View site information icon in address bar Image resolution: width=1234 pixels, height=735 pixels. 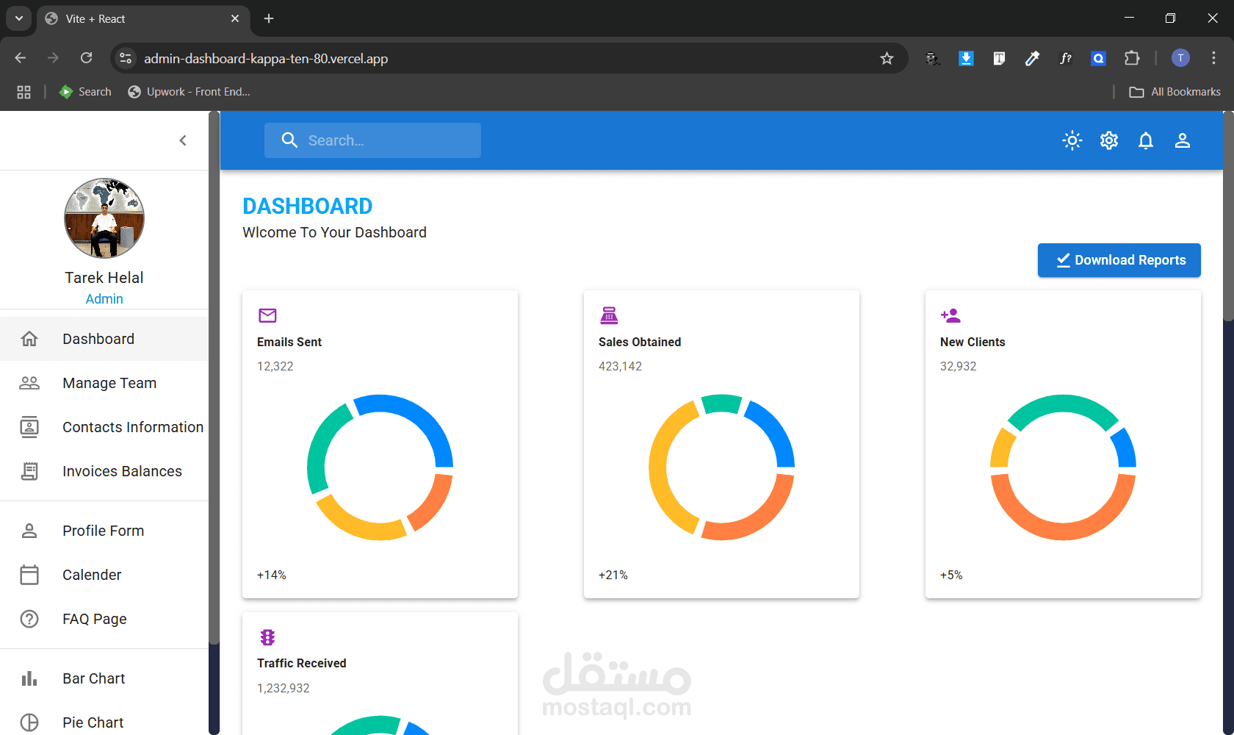pyautogui.click(x=126, y=58)
